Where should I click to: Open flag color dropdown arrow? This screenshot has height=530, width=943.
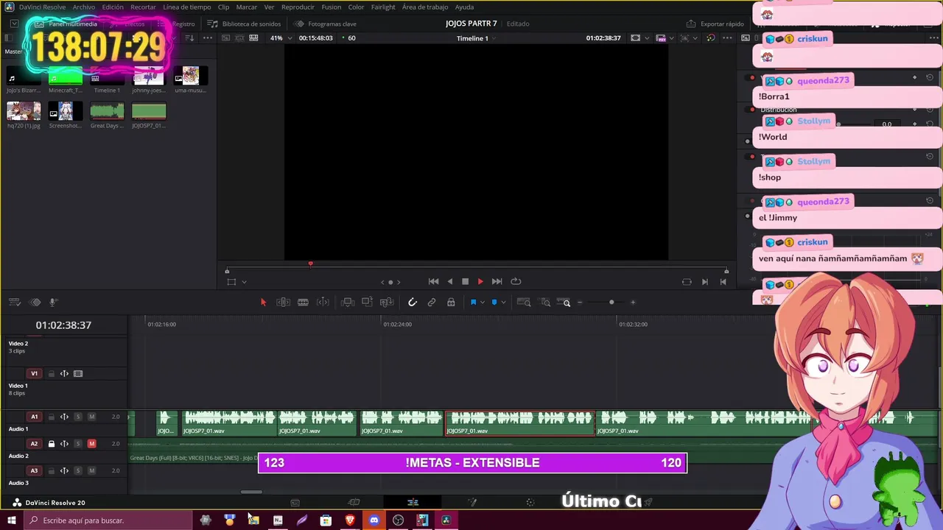tap(482, 303)
